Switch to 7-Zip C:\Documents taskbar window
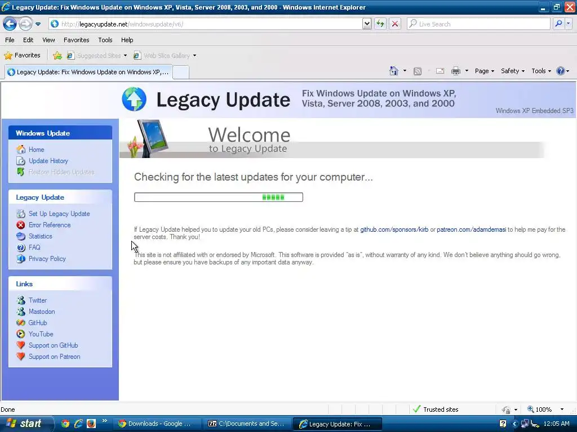This screenshot has height=432, width=577. pyautogui.click(x=247, y=424)
